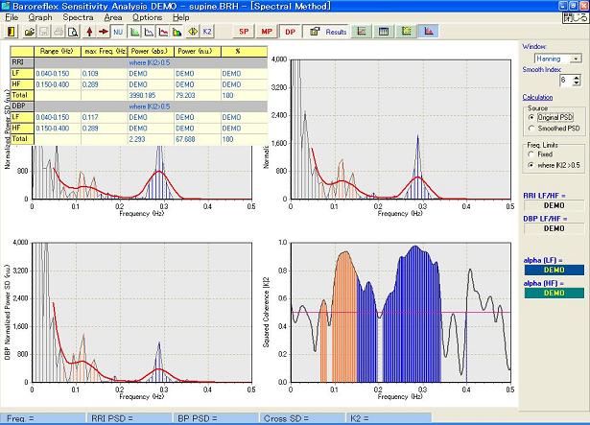The height and width of the screenshot is (425, 590).
Task: Toggle the NU normalized units button
Action: tap(118, 32)
